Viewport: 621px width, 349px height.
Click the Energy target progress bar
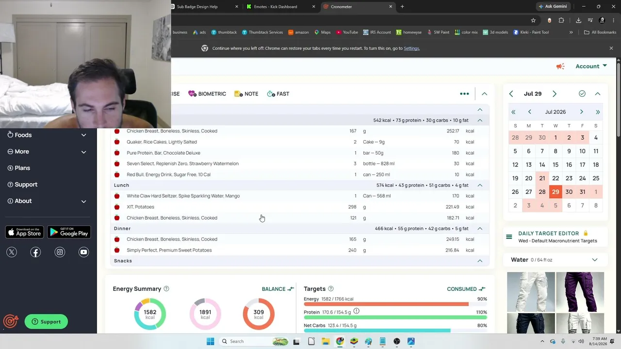pos(395,304)
